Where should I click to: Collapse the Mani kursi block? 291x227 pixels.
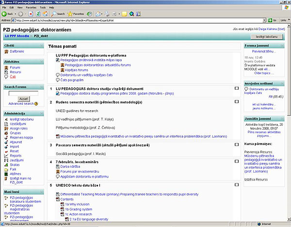(x=42, y=192)
